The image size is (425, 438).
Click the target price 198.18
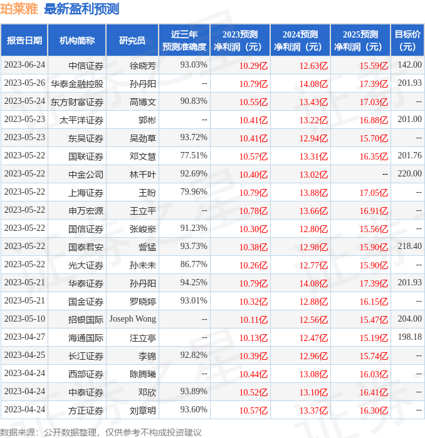(x=409, y=337)
